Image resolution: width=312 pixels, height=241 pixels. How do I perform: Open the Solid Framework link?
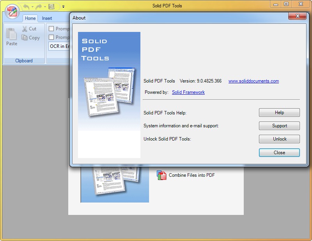[188, 92]
